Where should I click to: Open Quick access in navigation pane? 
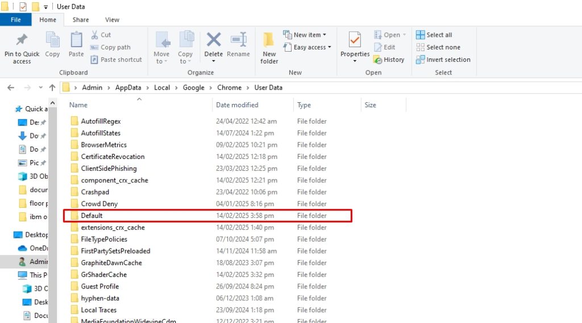click(x=32, y=108)
